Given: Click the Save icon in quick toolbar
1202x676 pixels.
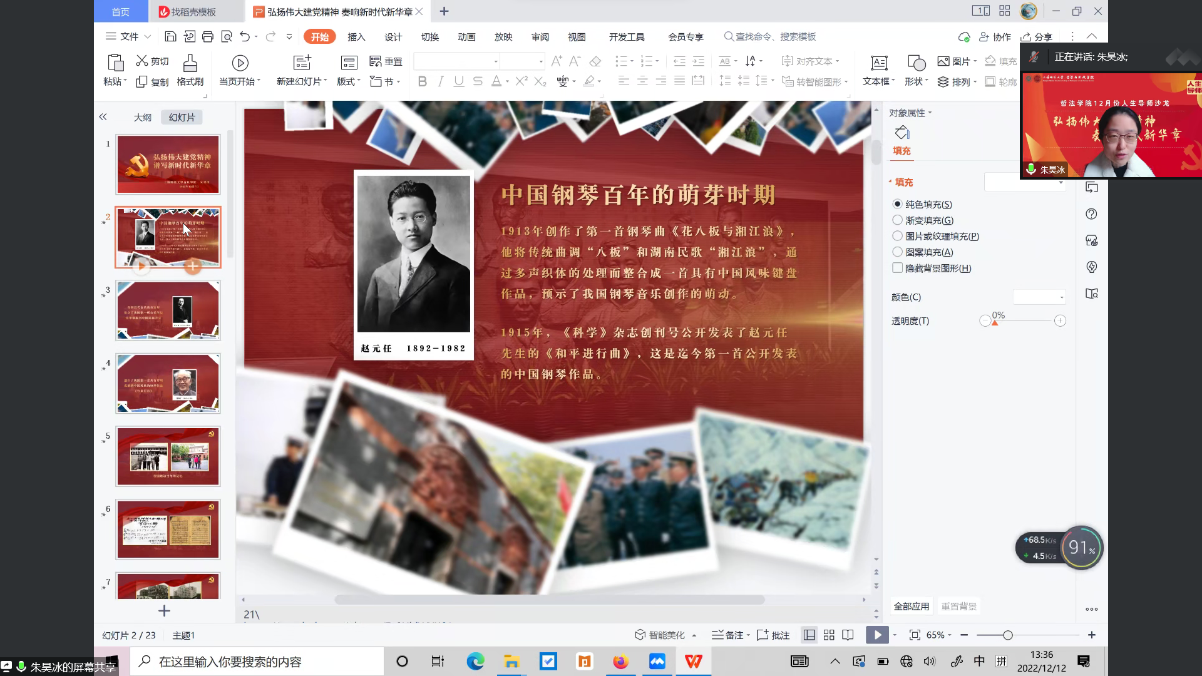Looking at the screenshot, I should tap(170, 37).
